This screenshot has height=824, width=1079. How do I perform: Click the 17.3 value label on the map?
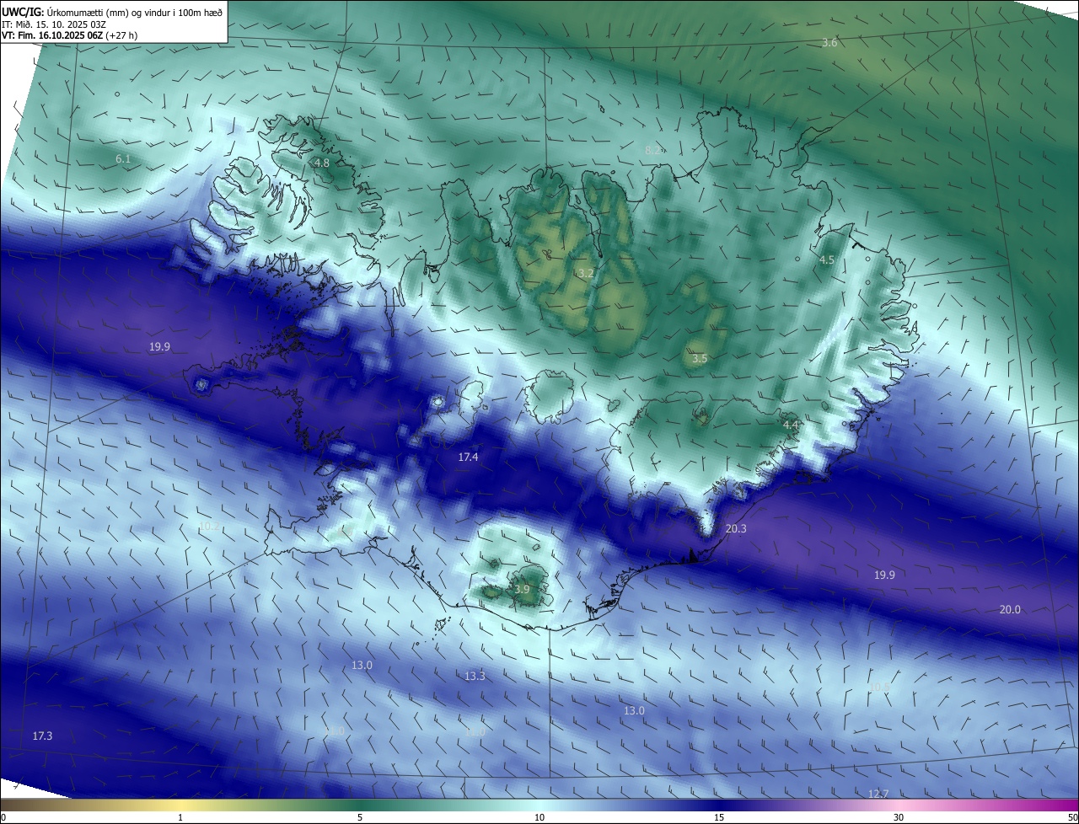(42, 736)
